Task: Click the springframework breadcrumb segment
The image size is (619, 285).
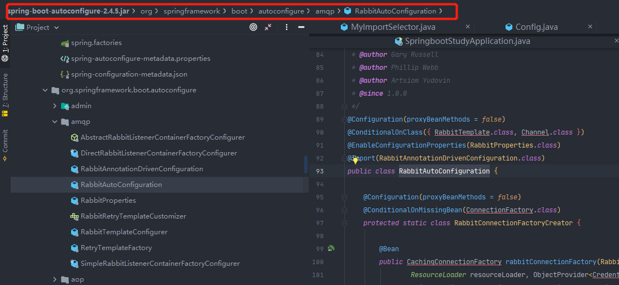Action: [192, 11]
